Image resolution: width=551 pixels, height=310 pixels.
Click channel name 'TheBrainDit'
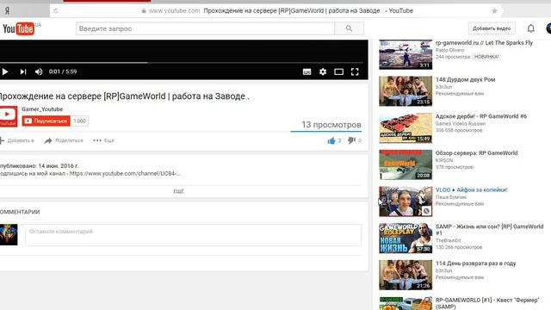(x=448, y=241)
